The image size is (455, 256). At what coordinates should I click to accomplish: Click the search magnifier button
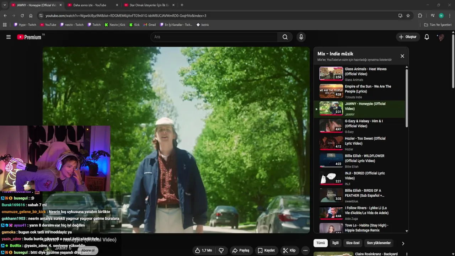[285, 37]
